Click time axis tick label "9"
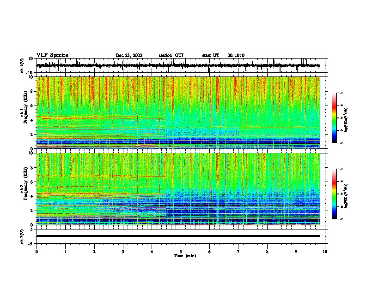This screenshot has height=282, width=366. [296, 252]
